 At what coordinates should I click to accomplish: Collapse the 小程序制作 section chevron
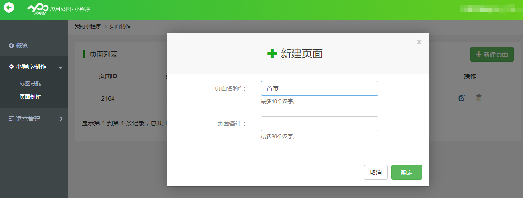(61, 67)
